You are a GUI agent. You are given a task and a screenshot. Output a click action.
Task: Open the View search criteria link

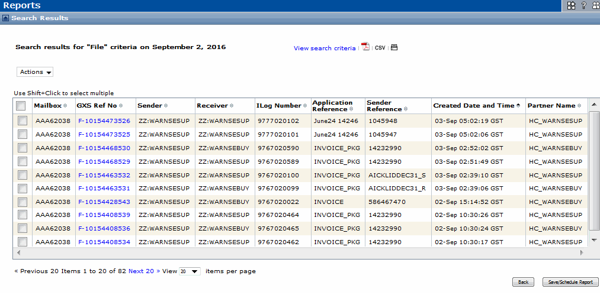(x=325, y=48)
